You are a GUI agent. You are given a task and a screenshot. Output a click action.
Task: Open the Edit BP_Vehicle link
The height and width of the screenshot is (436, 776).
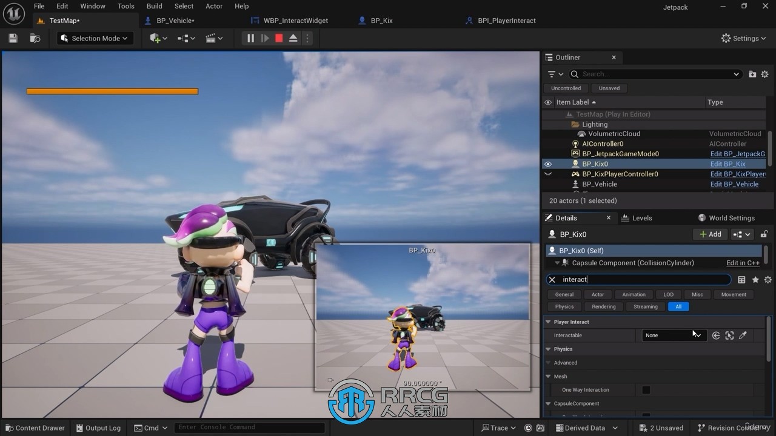[734, 184]
